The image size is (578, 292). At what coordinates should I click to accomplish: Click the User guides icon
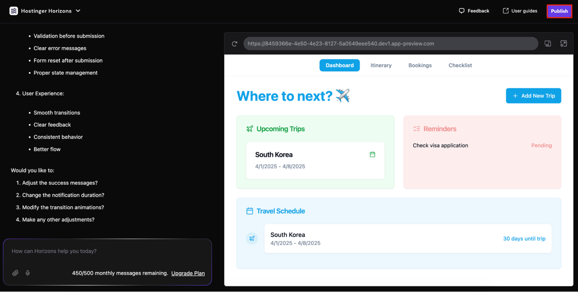point(505,11)
